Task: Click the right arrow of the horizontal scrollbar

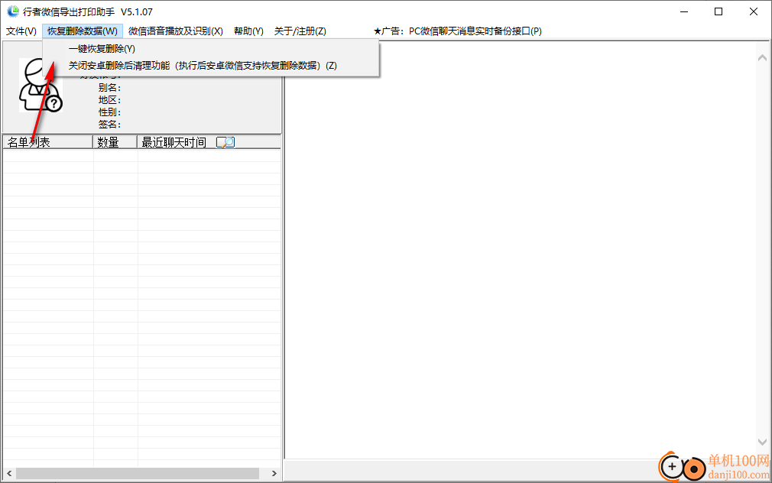Action: [x=274, y=474]
